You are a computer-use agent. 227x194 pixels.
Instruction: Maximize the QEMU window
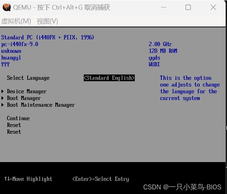[x=188, y=7]
